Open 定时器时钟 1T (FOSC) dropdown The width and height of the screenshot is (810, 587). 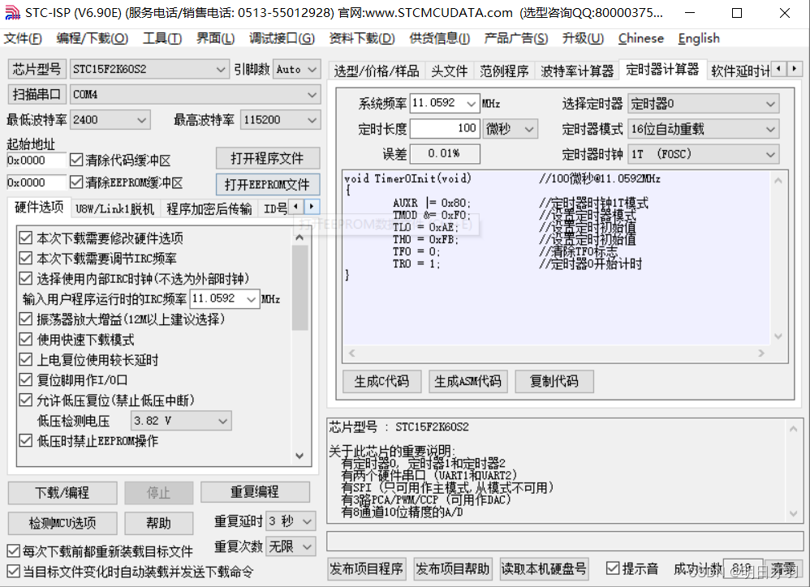(704, 154)
